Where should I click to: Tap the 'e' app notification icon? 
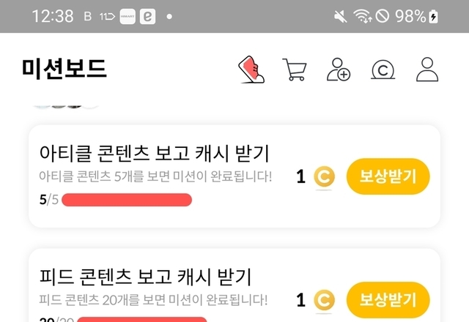(149, 16)
